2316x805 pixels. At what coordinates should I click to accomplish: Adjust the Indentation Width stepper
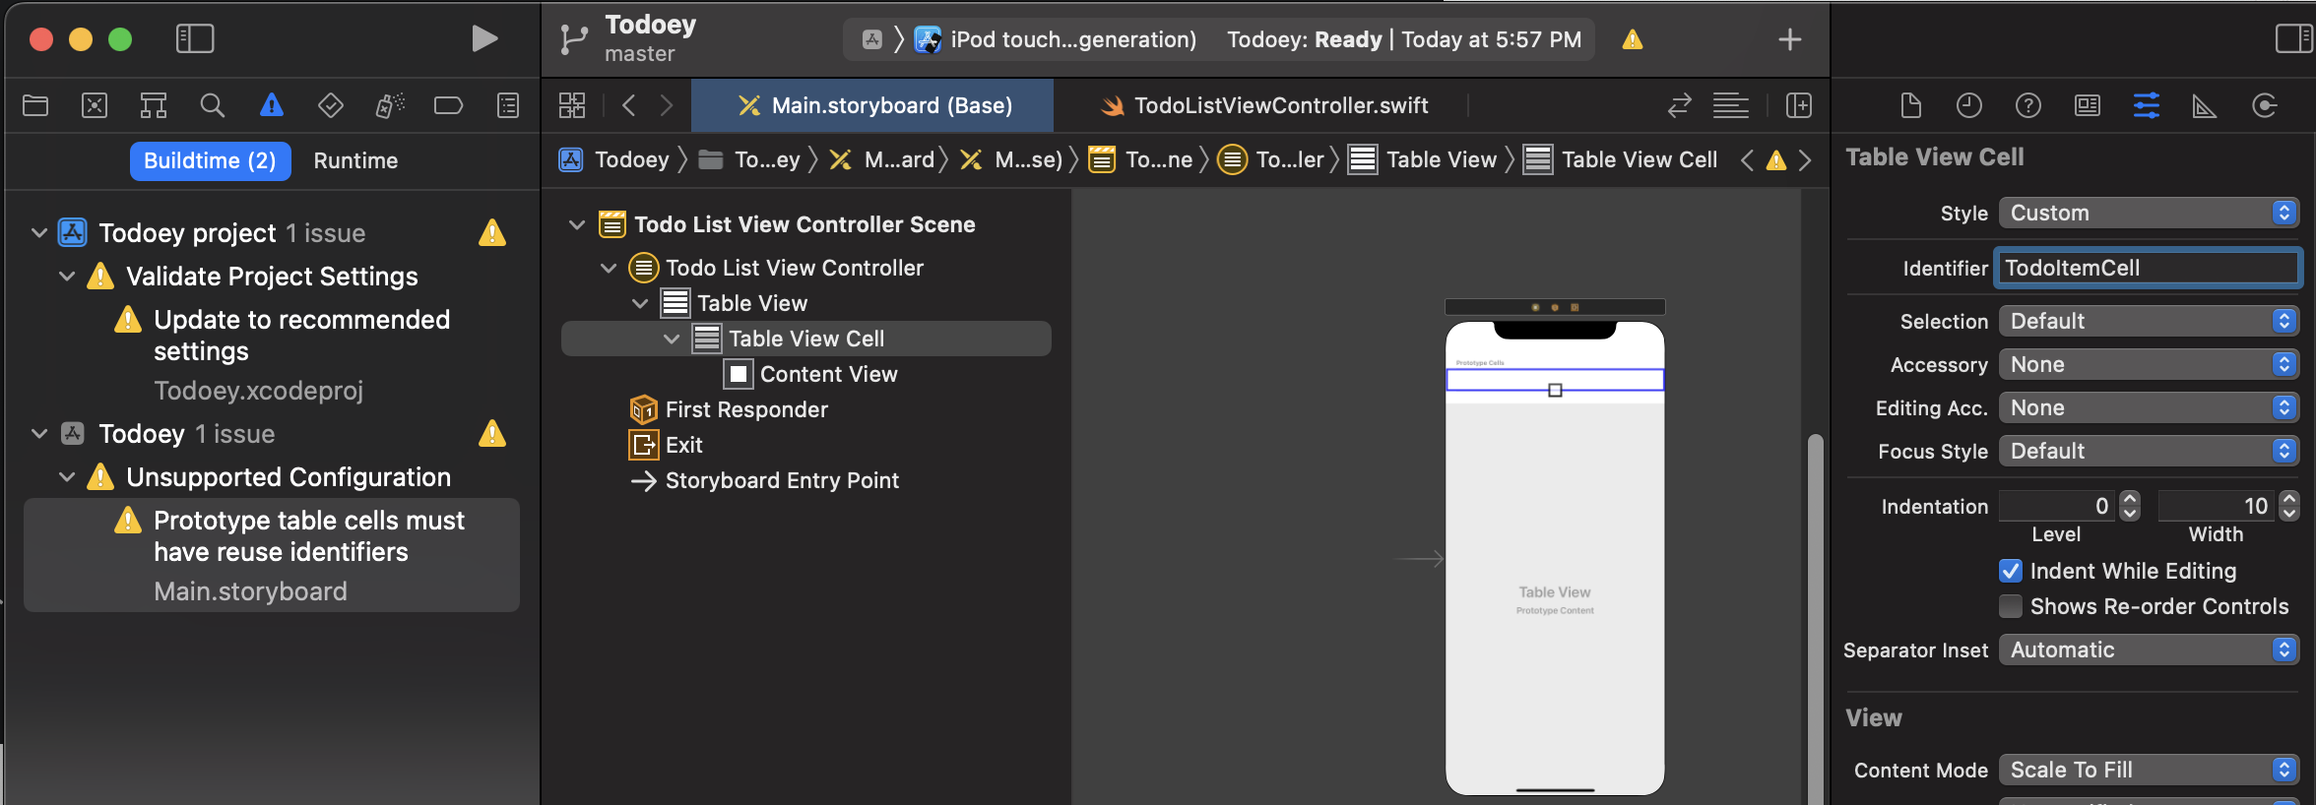click(x=2288, y=506)
